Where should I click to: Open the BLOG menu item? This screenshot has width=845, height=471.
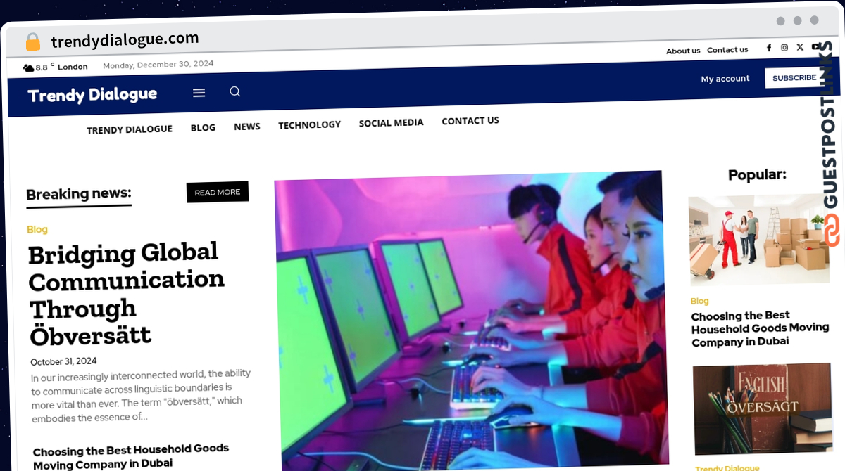point(203,128)
